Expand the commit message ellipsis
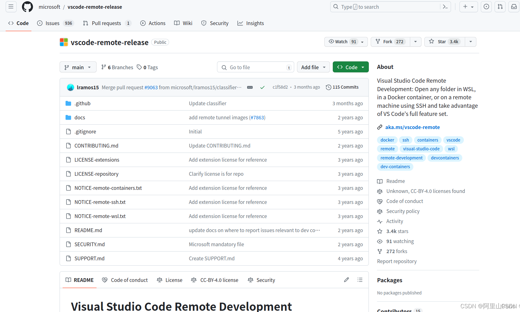The height and width of the screenshot is (312, 520). pos(250,87)
